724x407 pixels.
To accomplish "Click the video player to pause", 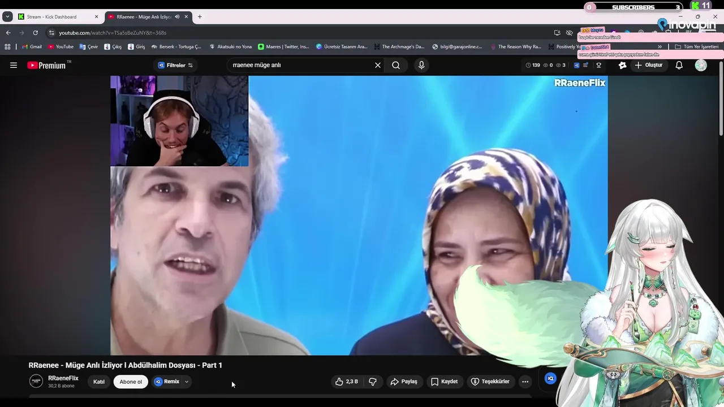I will click(359, 215).
